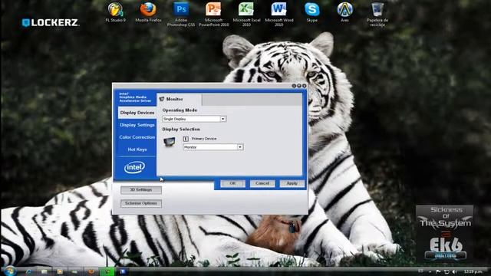
Task: Open the Primary Device Monitor dropdown
Action: (x=213, y=147)
